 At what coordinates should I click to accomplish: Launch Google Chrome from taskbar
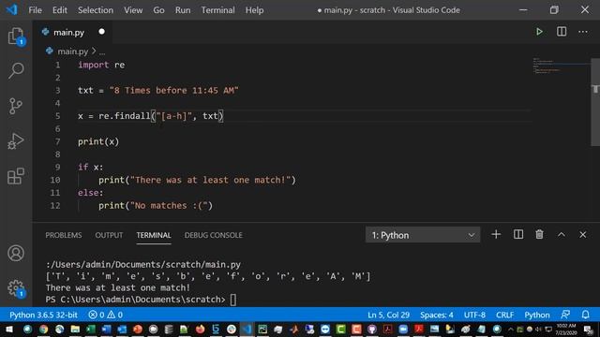44,330
